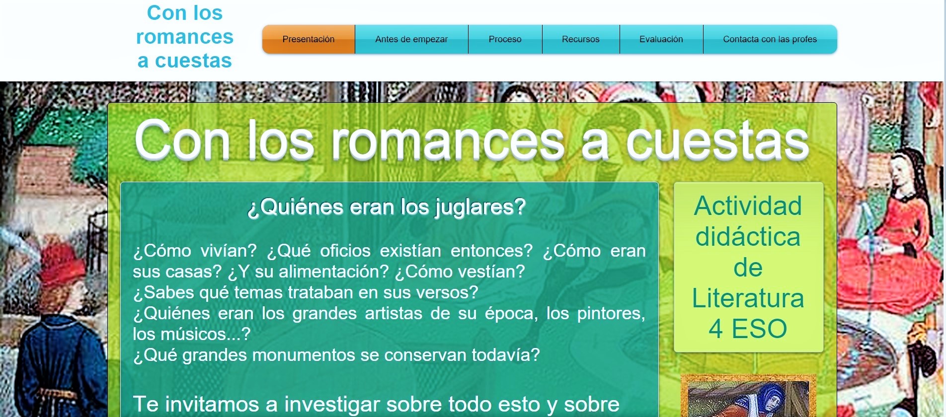Click the 'Actividad didáctica de Literatura 4 ESO' box
The image size is (946, 417).
[748, 267]
